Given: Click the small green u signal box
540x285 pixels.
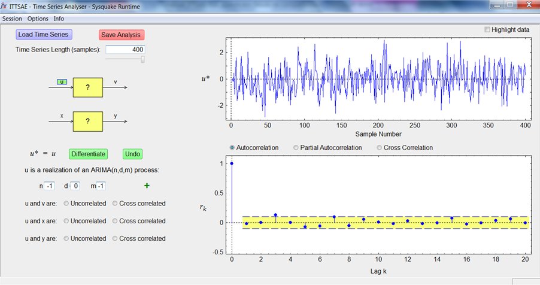Looking at the screenshot, I should 62,81.
